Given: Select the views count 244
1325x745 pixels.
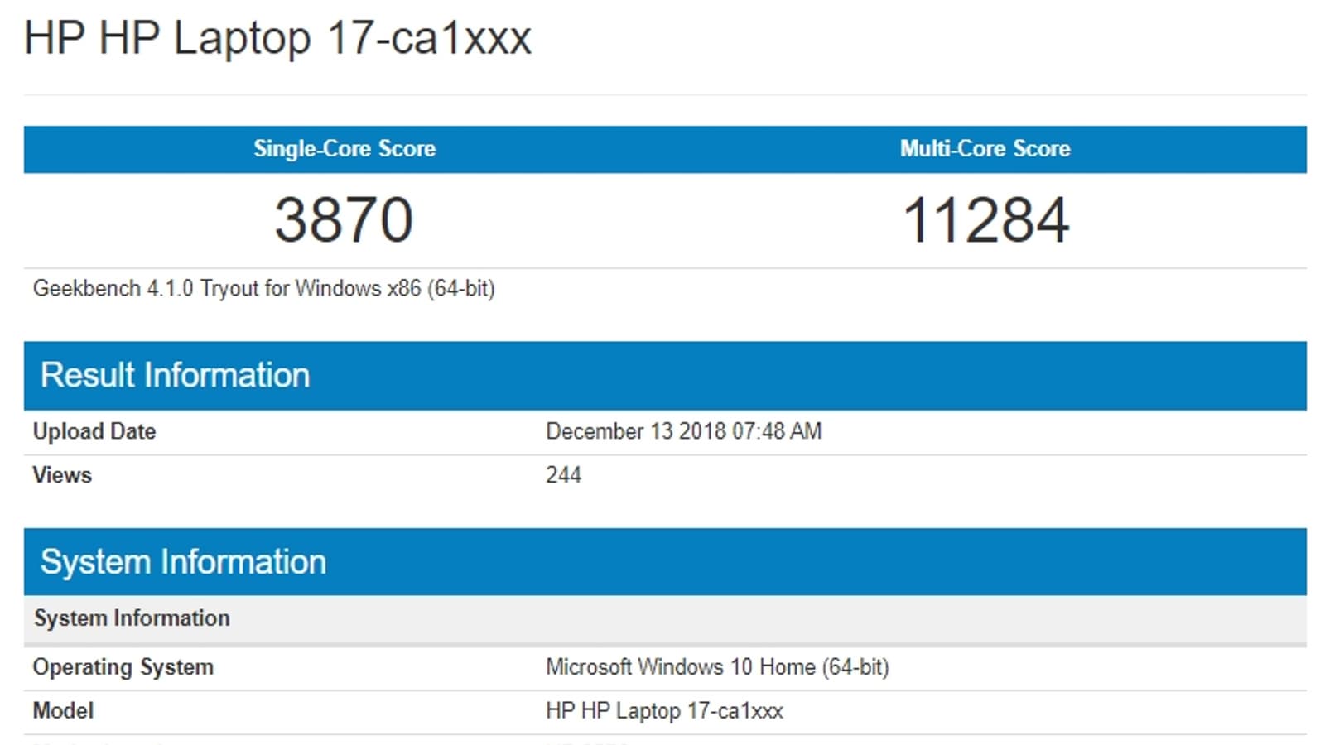Looking at the screenshot, I should (564, 475).
